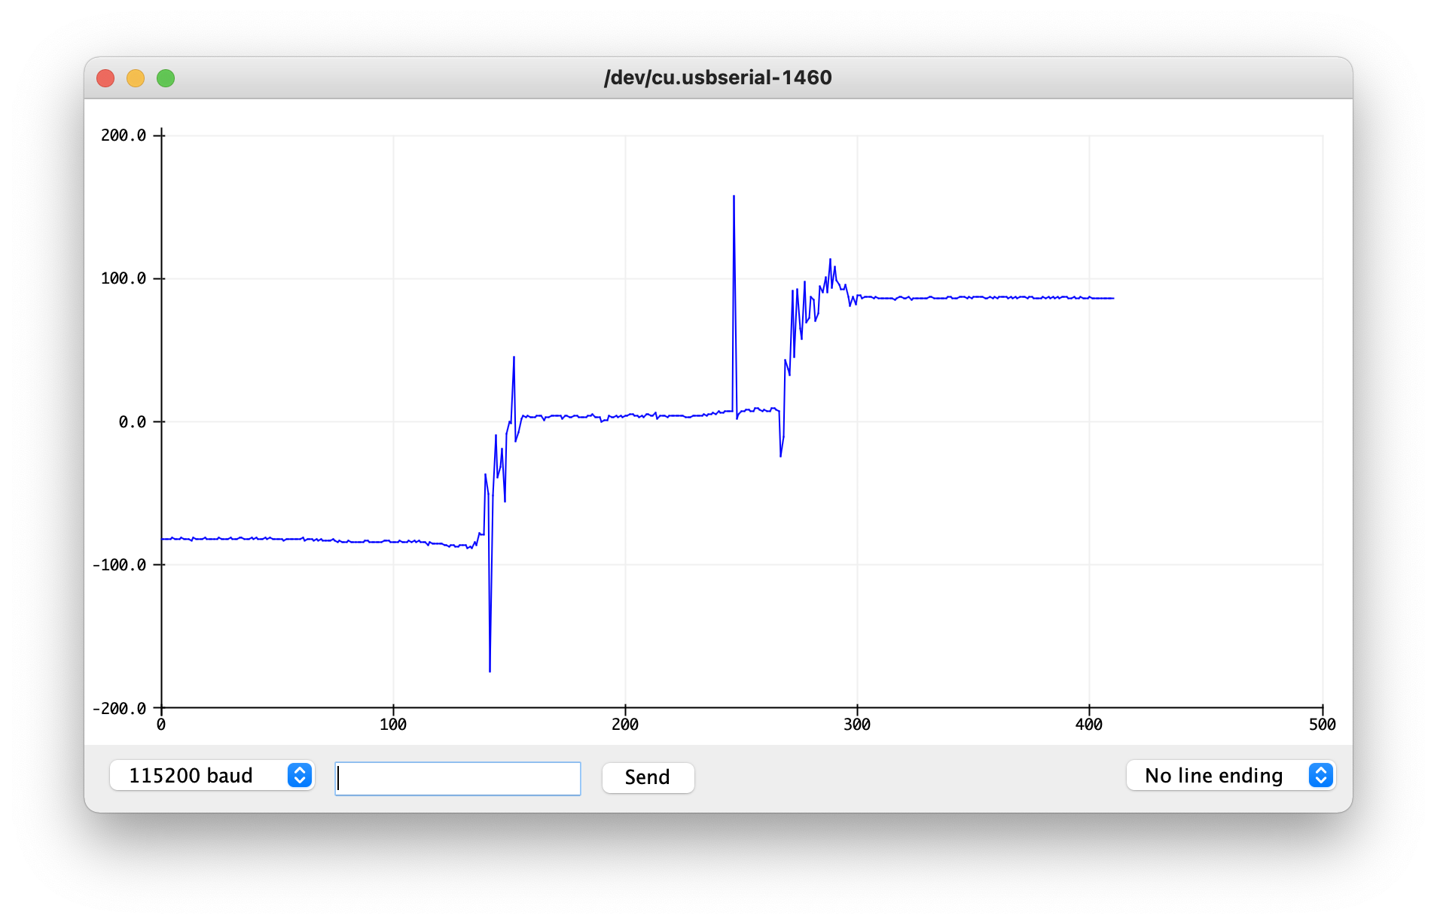Image resolution: width=1437 pixels, height=924 pixels.
Task: Click the -100.0 y-axis label
Action: pos(119,565)
